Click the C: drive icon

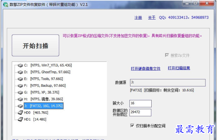pos(20,66)
